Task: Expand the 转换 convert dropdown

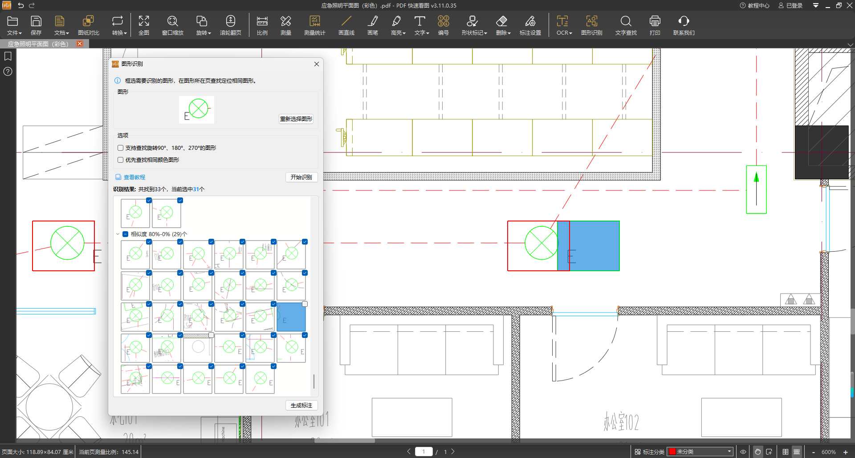Action: (x=119, y=25)
